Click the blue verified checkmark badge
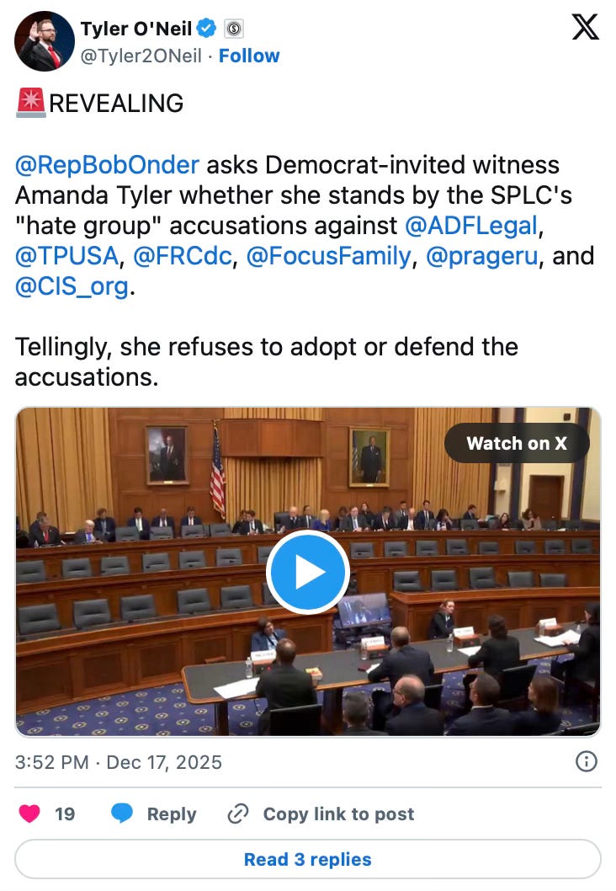Viewport: 616px width, 891px height. 206,28
